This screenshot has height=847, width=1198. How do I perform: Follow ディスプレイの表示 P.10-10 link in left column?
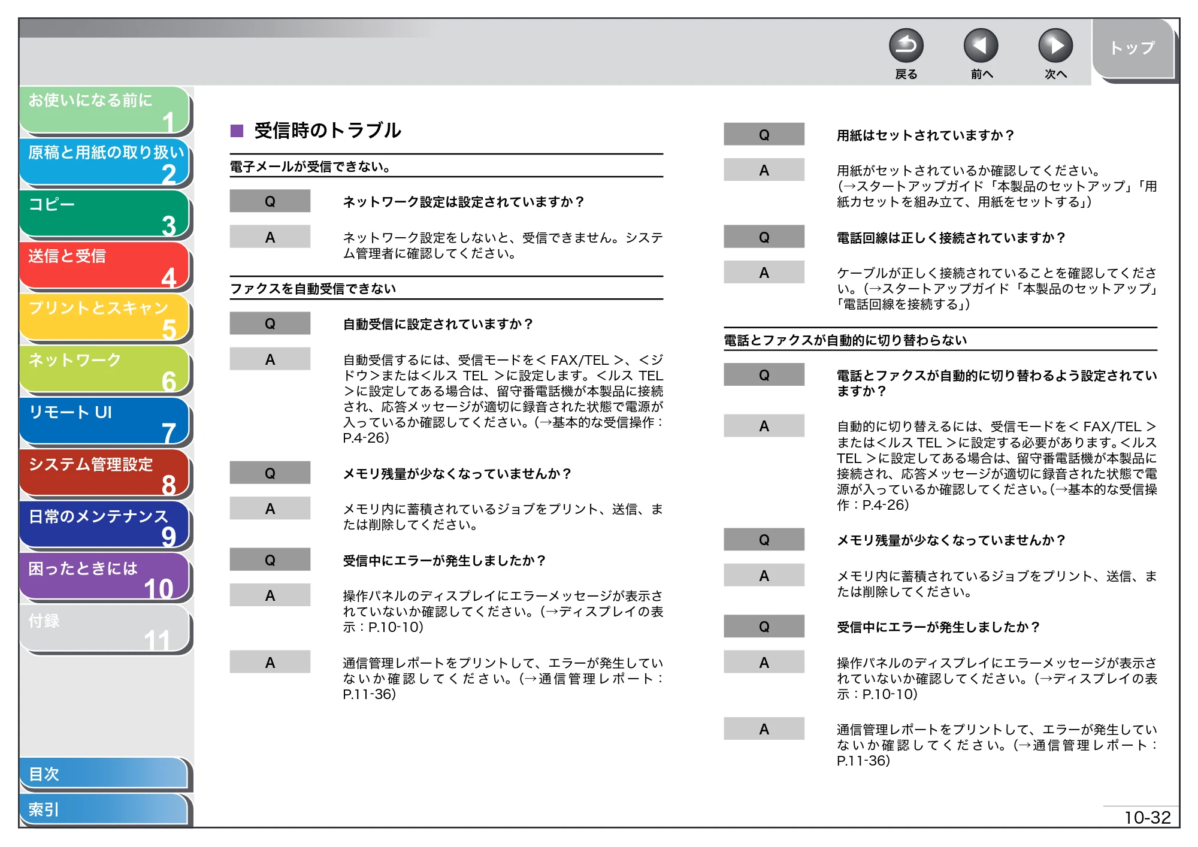pos(503,619)
